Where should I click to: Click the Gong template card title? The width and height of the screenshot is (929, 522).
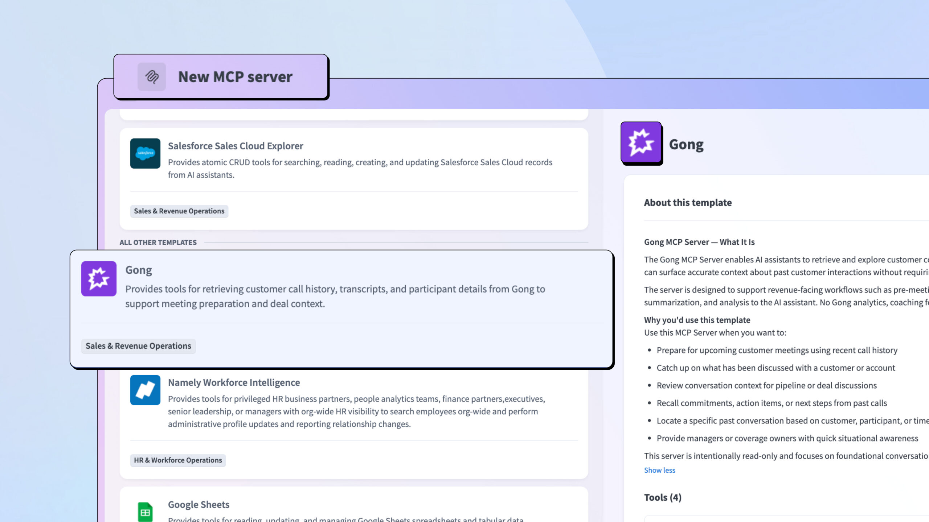[139, 270]
